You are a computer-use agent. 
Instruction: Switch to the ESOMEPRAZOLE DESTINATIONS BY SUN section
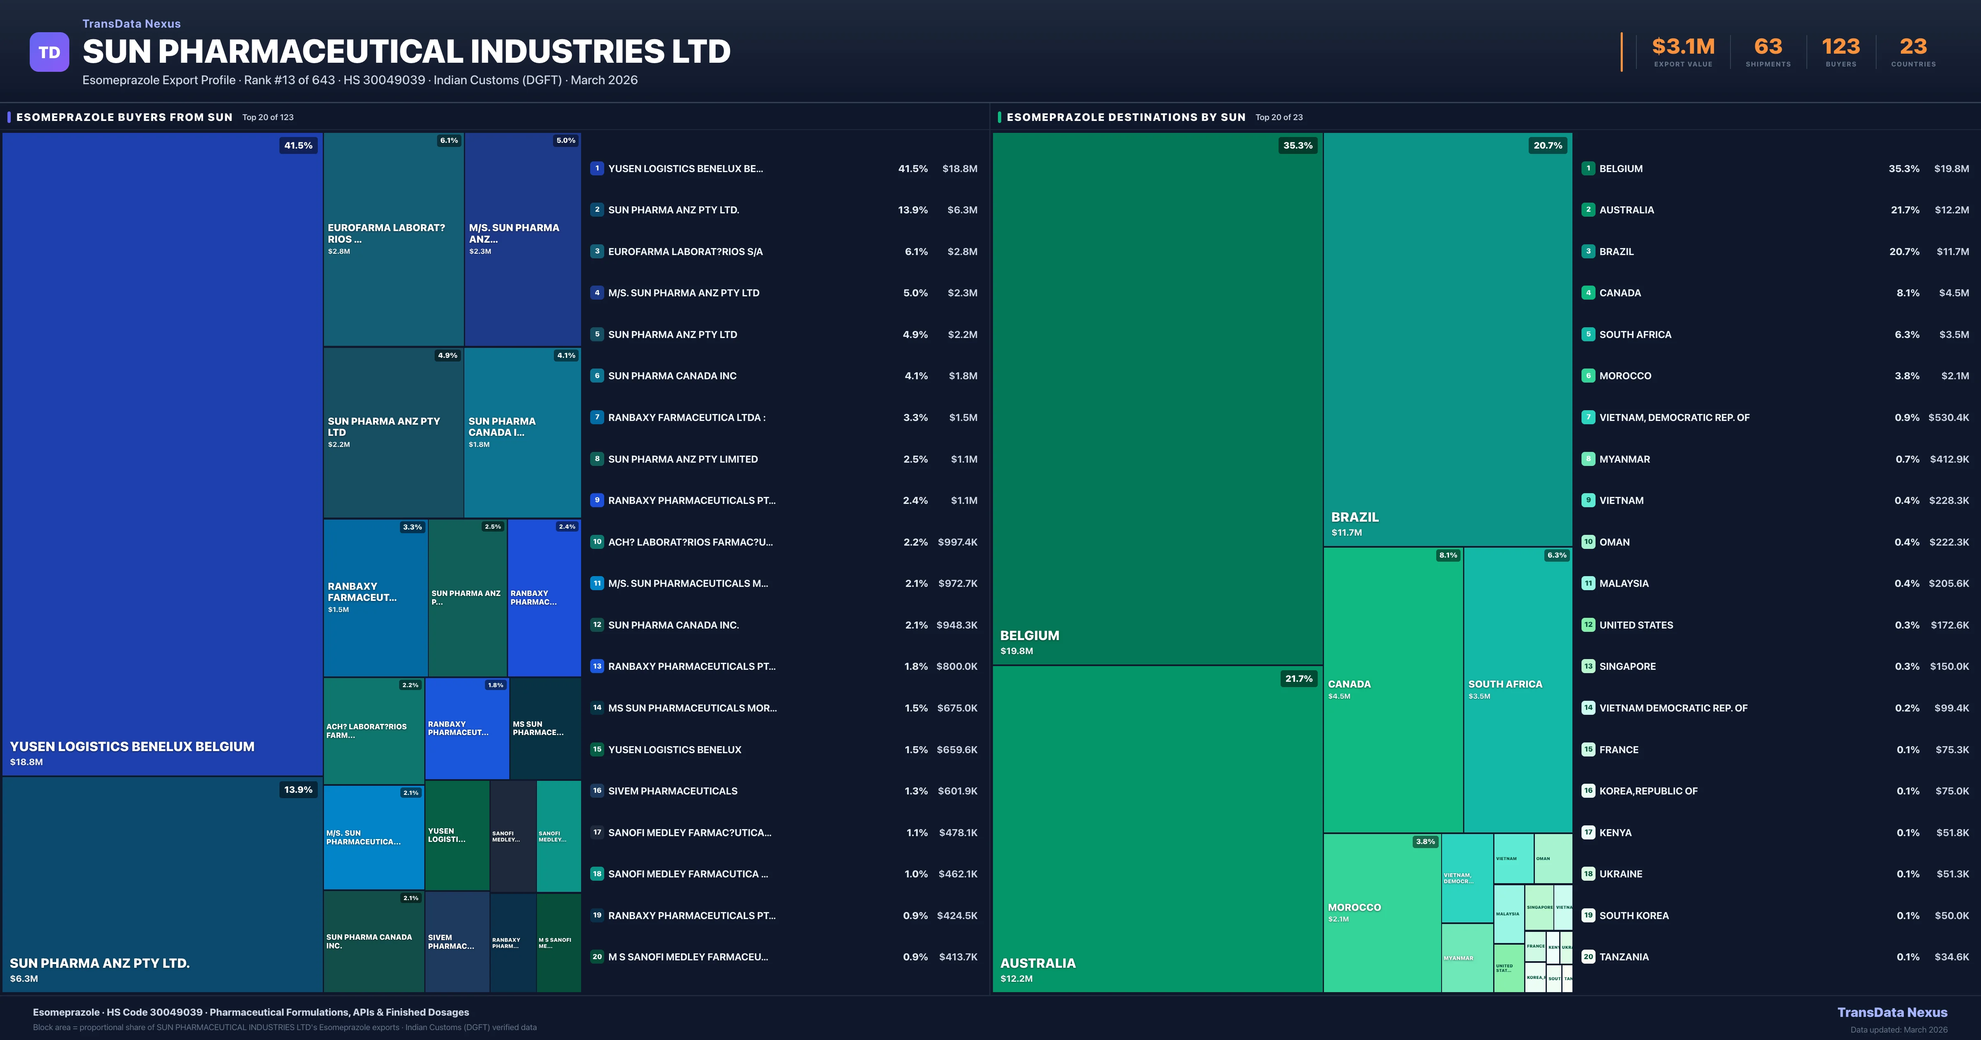point(1127,117)
